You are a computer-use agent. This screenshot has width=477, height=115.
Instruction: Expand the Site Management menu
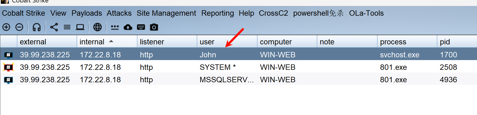click(166, 13)
